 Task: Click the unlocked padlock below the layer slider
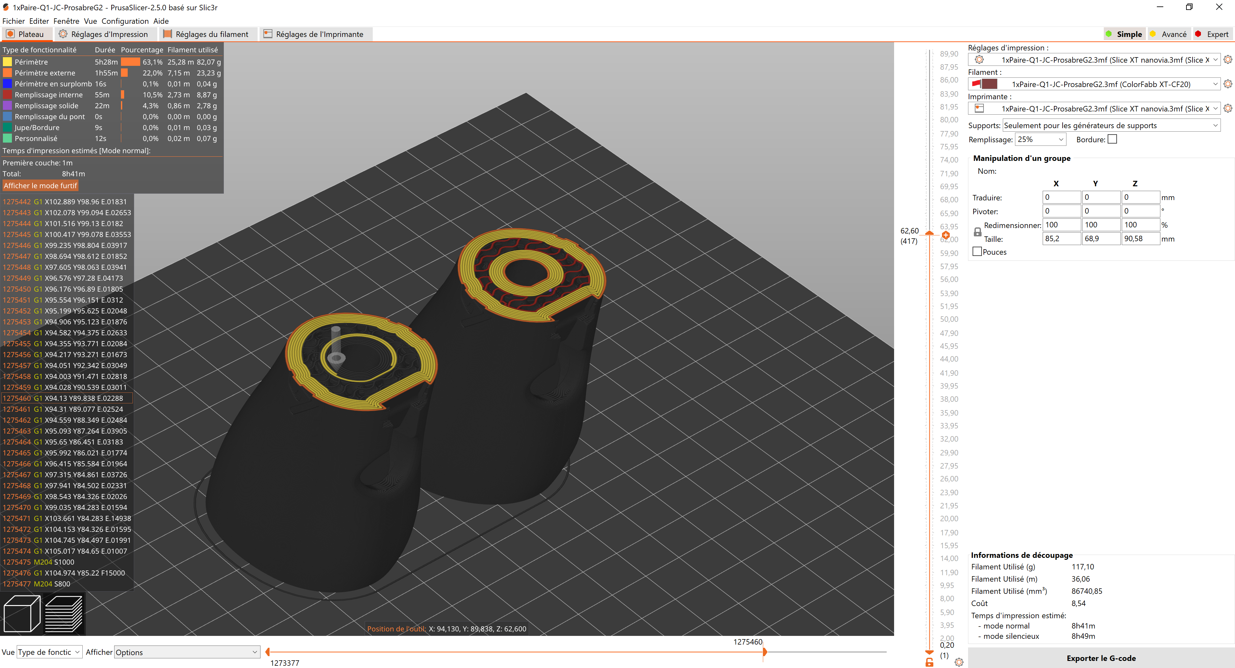929,662
